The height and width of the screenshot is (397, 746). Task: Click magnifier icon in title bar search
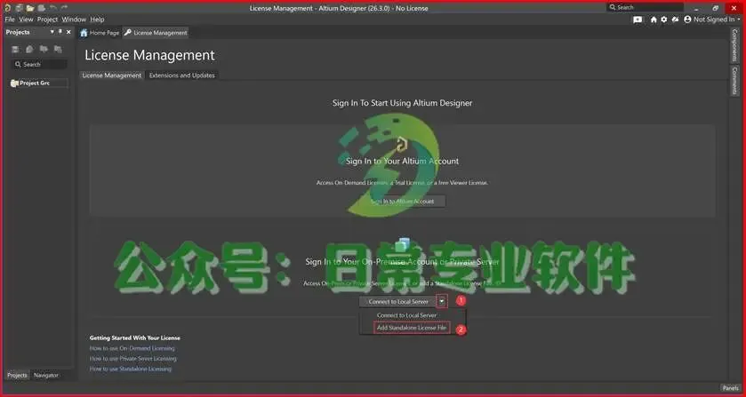coord(613,7)
